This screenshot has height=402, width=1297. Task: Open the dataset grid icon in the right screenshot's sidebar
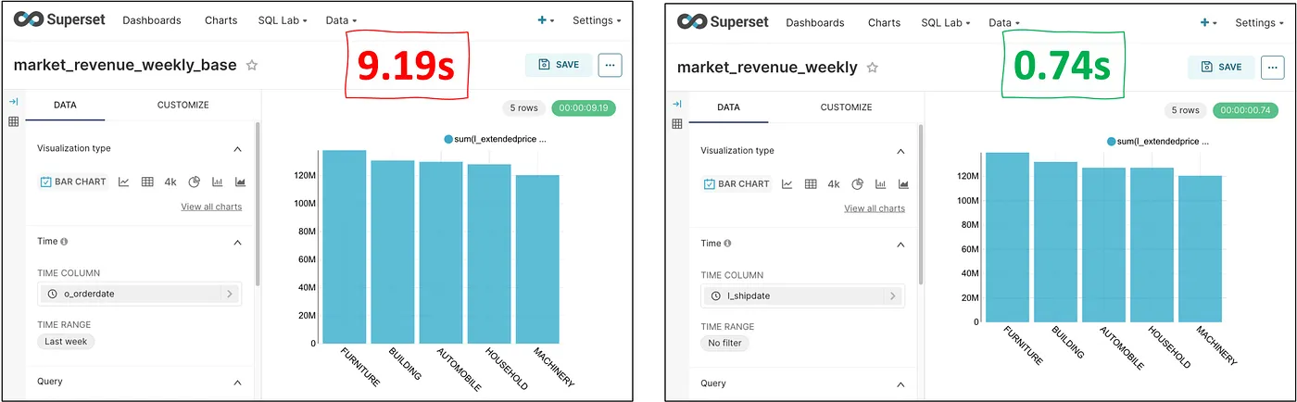[x=677, y=123]
